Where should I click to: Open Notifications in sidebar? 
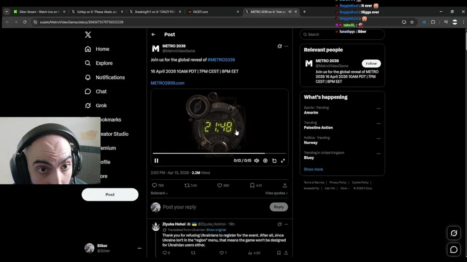point(105,77)
